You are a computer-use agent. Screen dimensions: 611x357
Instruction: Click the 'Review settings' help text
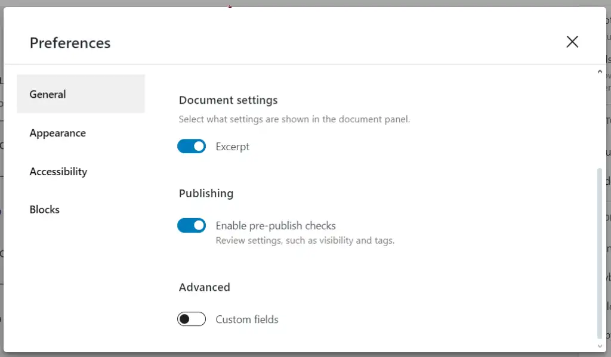click(305, 241)
